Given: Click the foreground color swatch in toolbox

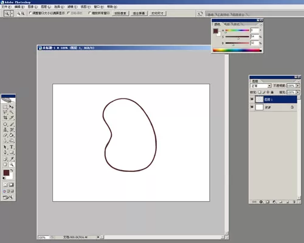Looking at the screenshot, I should [6, 173].
